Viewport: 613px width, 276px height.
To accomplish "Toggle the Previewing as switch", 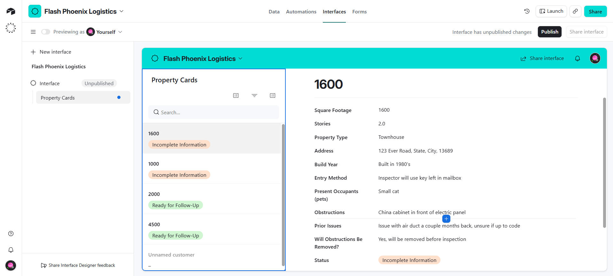I will [46, 32].
